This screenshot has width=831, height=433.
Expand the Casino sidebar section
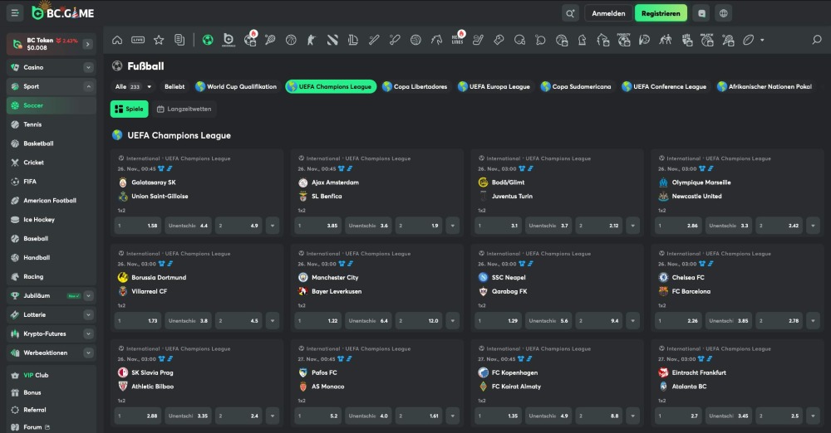[88, 67]
